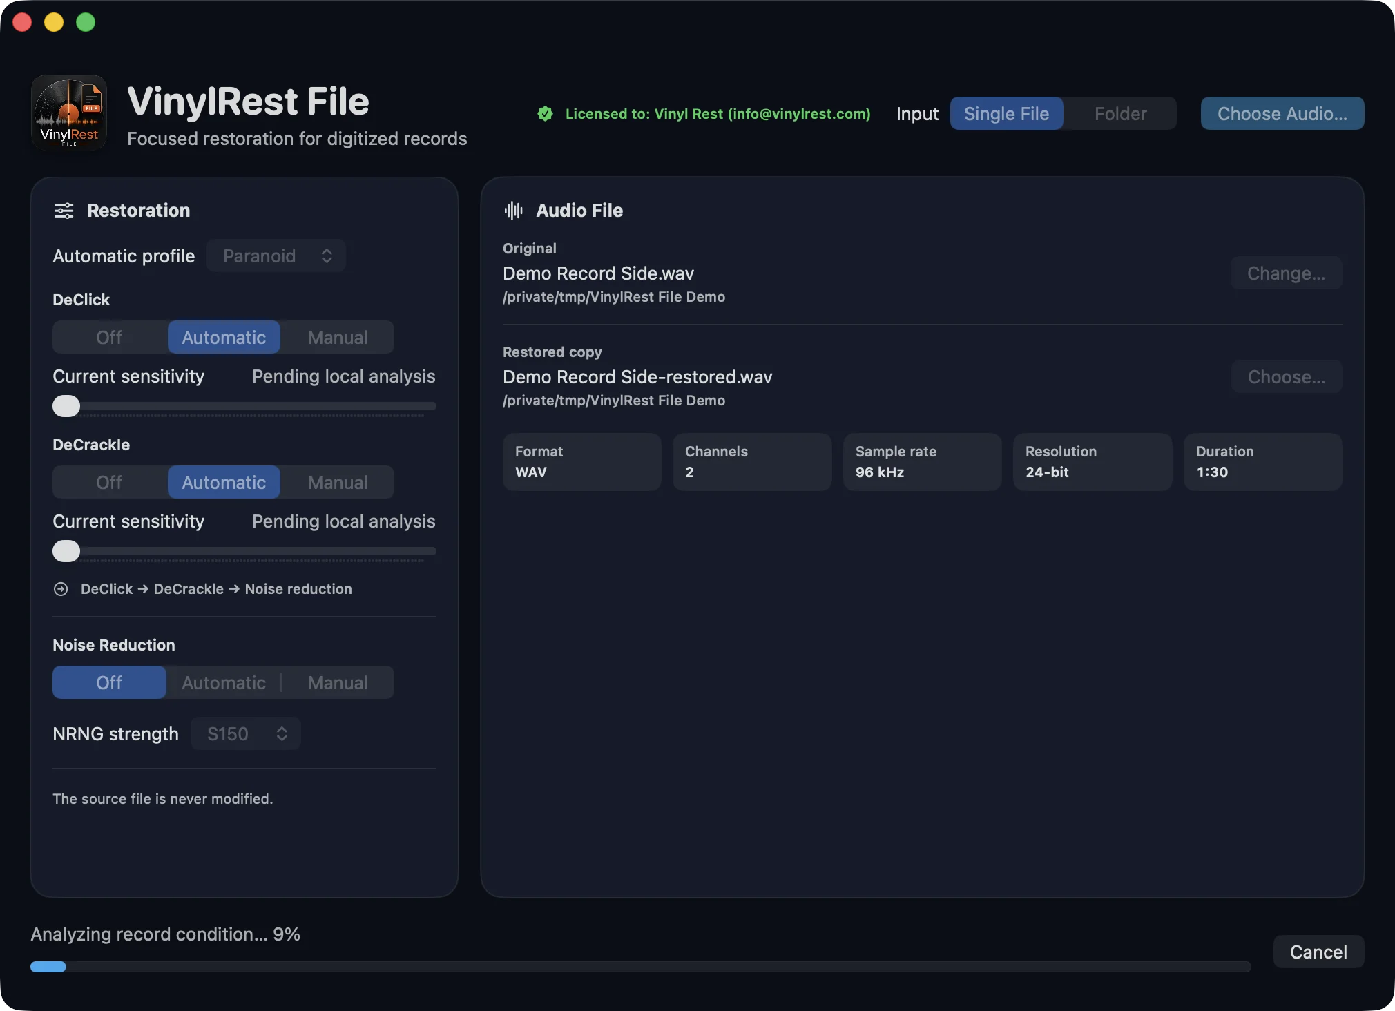Set Noise Reduction to Manual

[x=338, y=682]
